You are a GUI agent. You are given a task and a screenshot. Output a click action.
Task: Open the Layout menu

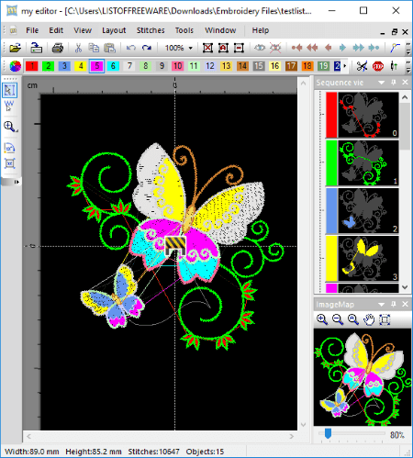coord(114,30)
